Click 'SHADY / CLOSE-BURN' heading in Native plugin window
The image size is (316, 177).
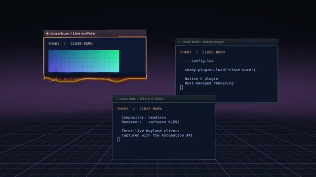202,52
